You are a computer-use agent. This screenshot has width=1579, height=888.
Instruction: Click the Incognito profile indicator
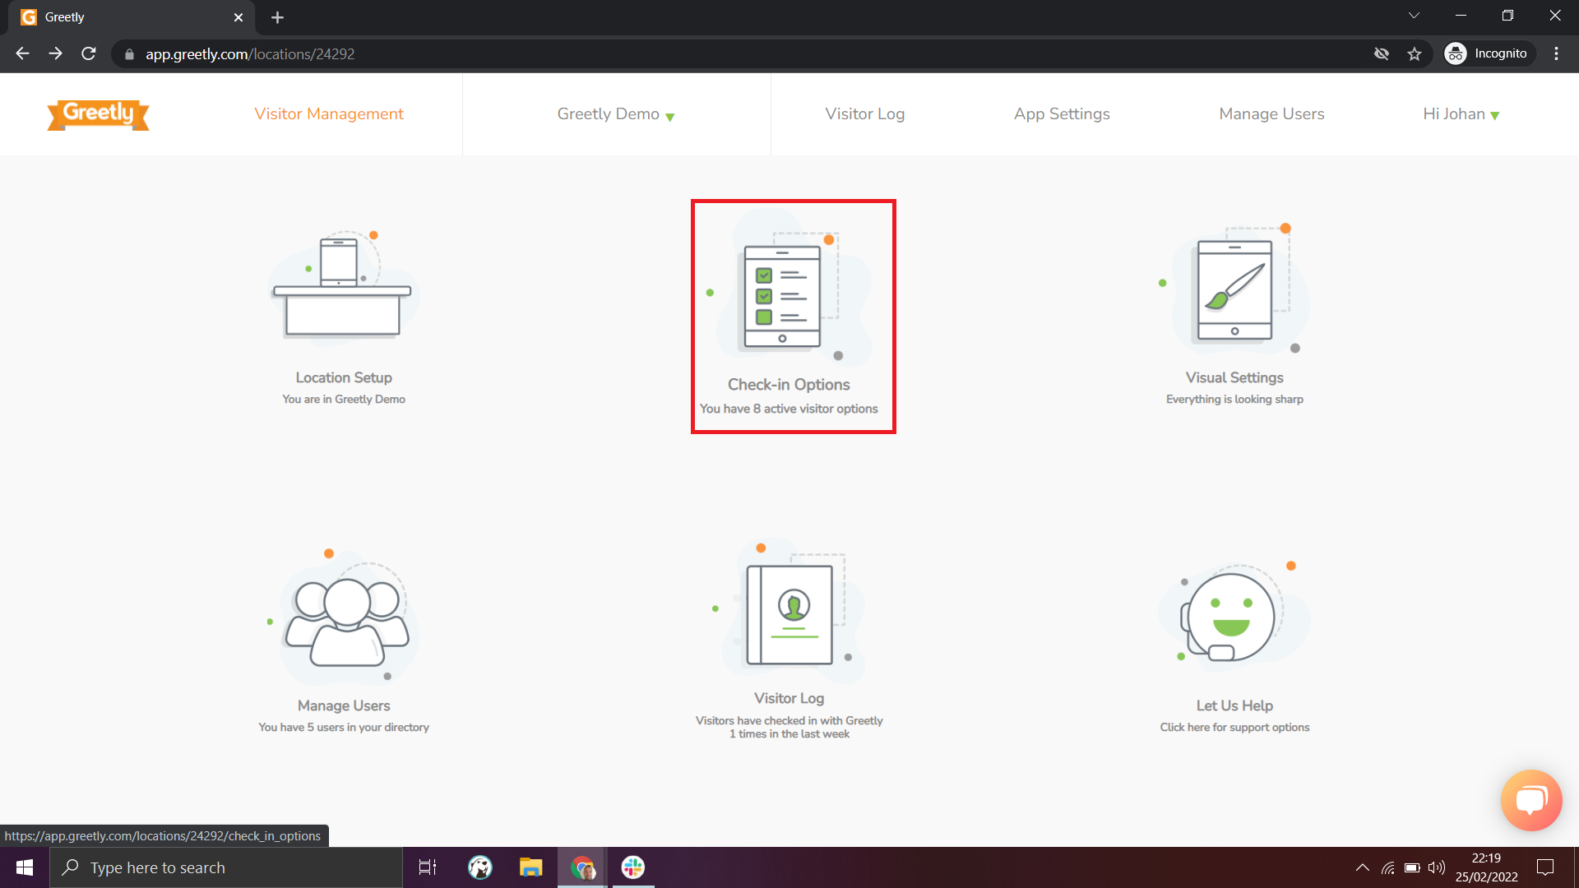(x=1489, y=53)
